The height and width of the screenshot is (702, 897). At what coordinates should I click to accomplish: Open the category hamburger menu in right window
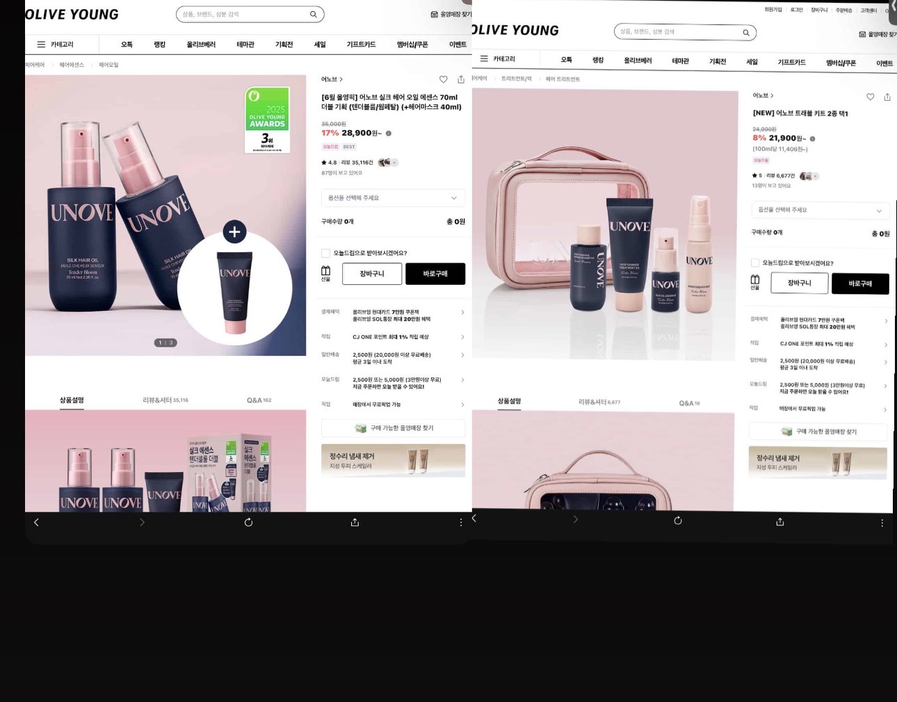[484, 59]
